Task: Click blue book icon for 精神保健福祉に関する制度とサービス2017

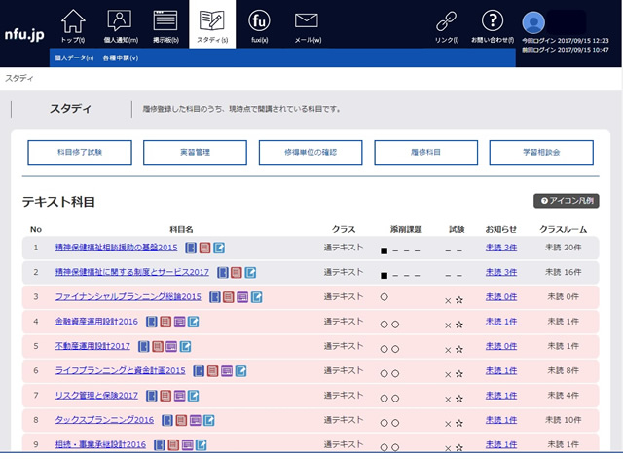Action: tap(223, 273)
